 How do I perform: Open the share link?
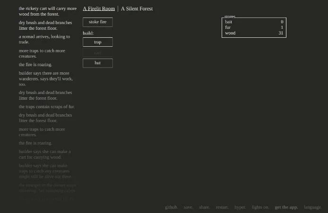204,207
